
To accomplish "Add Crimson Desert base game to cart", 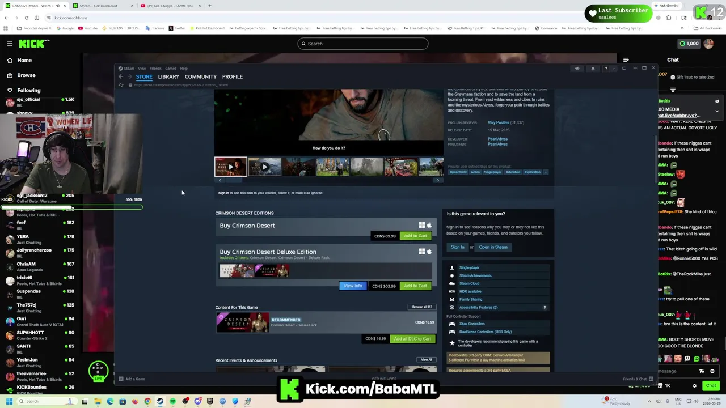I will (415, 236).
